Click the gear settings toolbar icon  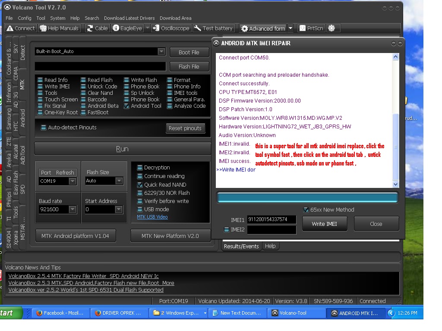[x=332, y=28]
